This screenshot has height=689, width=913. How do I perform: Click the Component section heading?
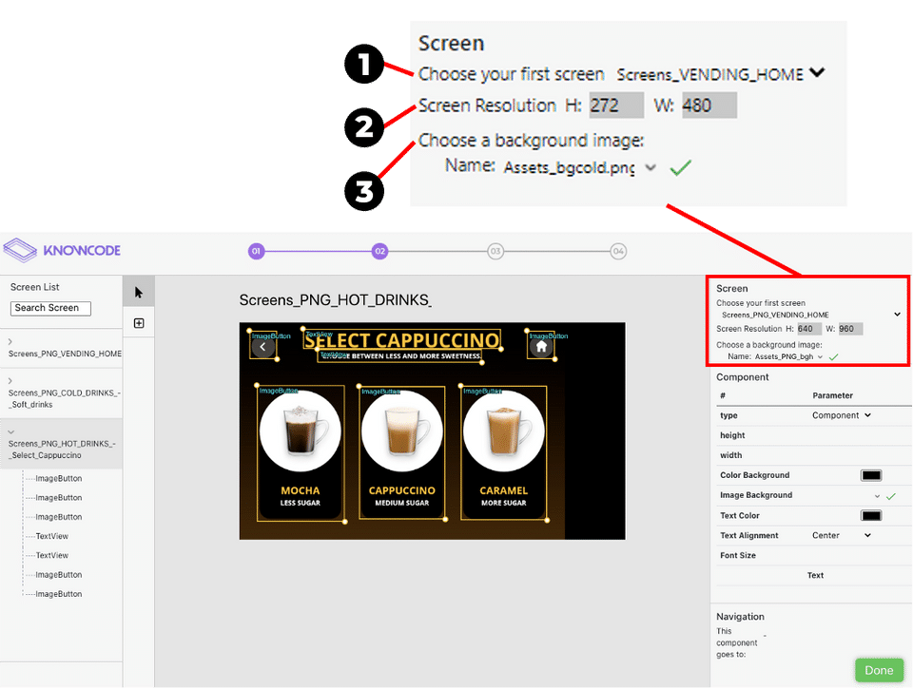pos(743,377)
